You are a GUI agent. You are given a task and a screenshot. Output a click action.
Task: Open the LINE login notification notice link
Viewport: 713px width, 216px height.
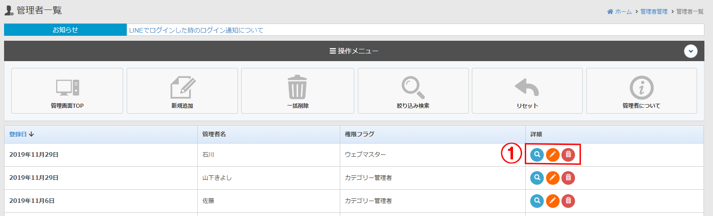[196, 30]
